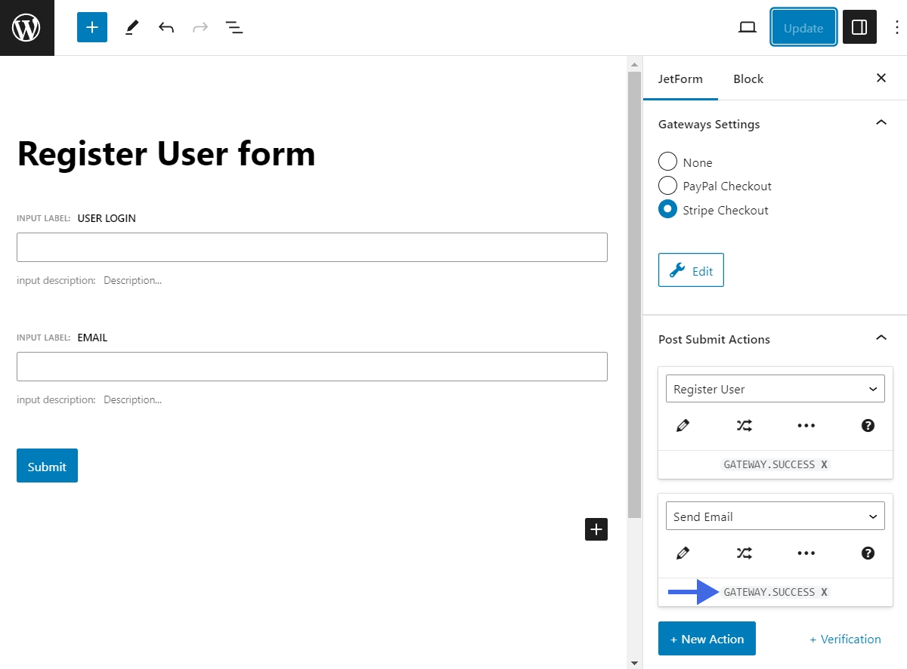Open the Send Email action dropdown
907x669 pixels.
[x=774, y=516]
